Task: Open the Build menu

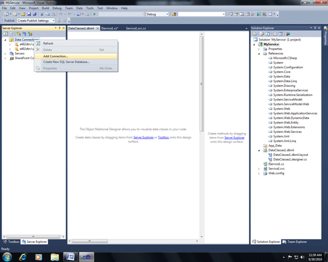Action: pyautogui.click(x=45, y=8)
